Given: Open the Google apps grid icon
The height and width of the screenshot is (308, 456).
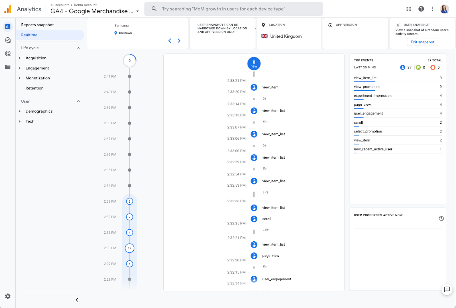Looking at the screenshot, I should pos(409,9).
